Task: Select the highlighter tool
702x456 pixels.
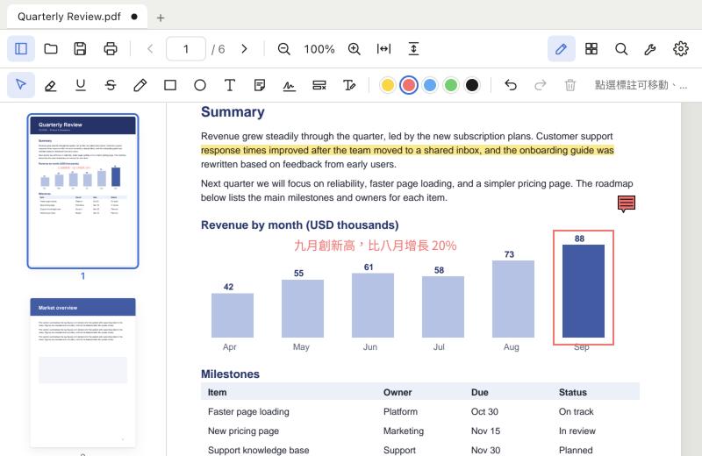Action: tap(51, 85)
